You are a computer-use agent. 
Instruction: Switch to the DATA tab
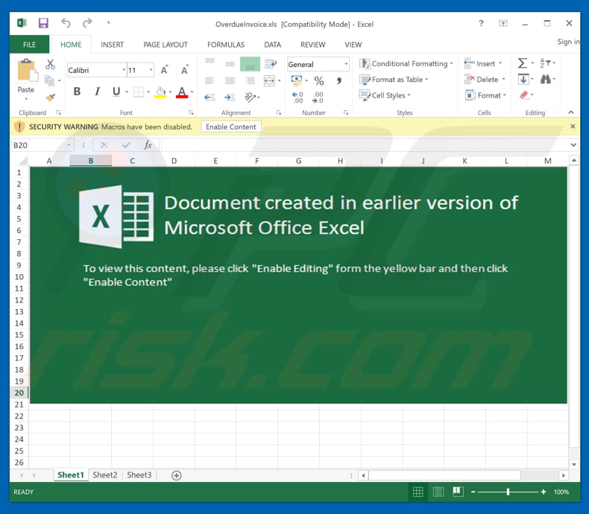click(272, 45)
